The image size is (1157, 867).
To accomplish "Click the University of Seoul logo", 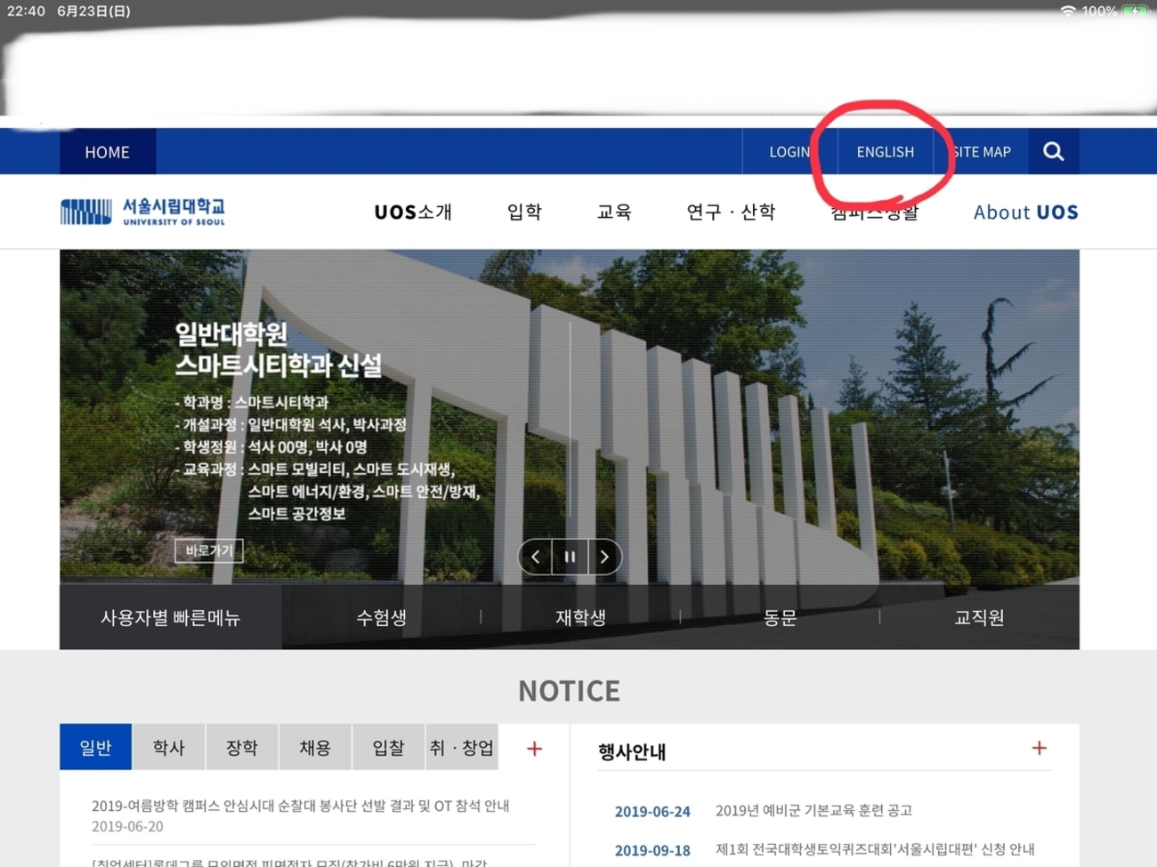I will (142, 212).
